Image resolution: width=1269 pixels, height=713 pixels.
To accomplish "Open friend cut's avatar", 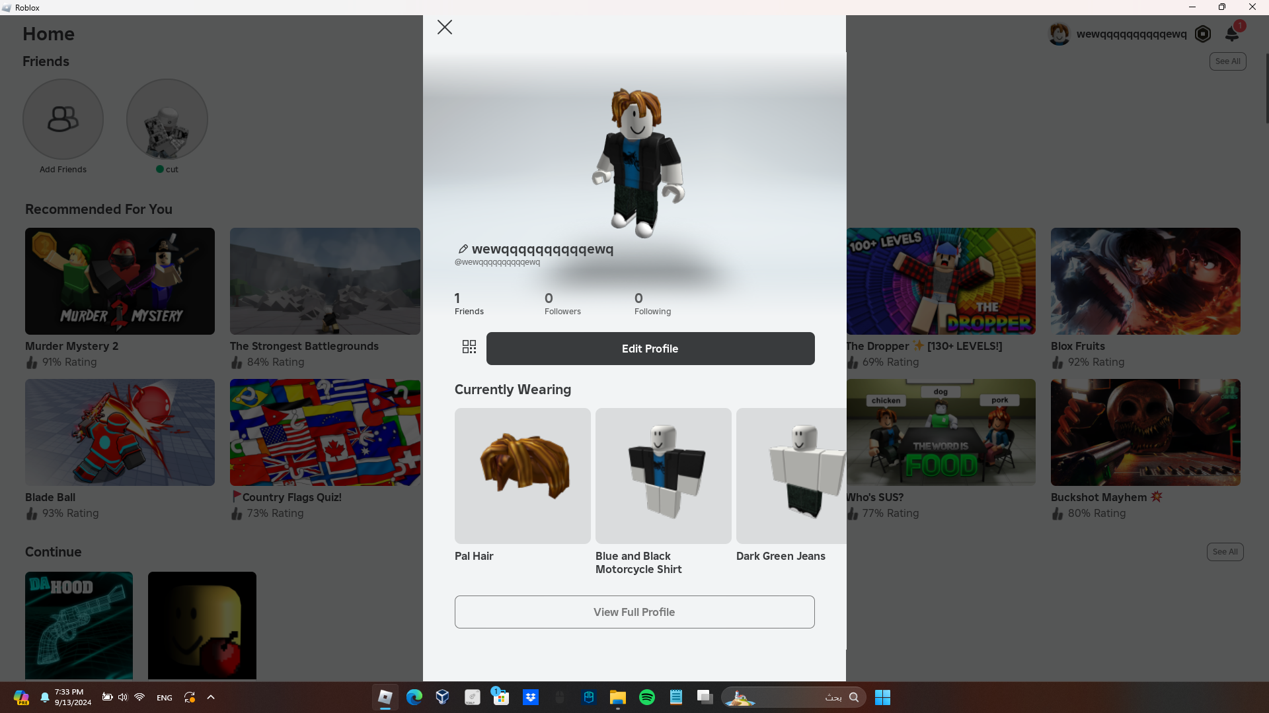I will (x=167, y=119).
